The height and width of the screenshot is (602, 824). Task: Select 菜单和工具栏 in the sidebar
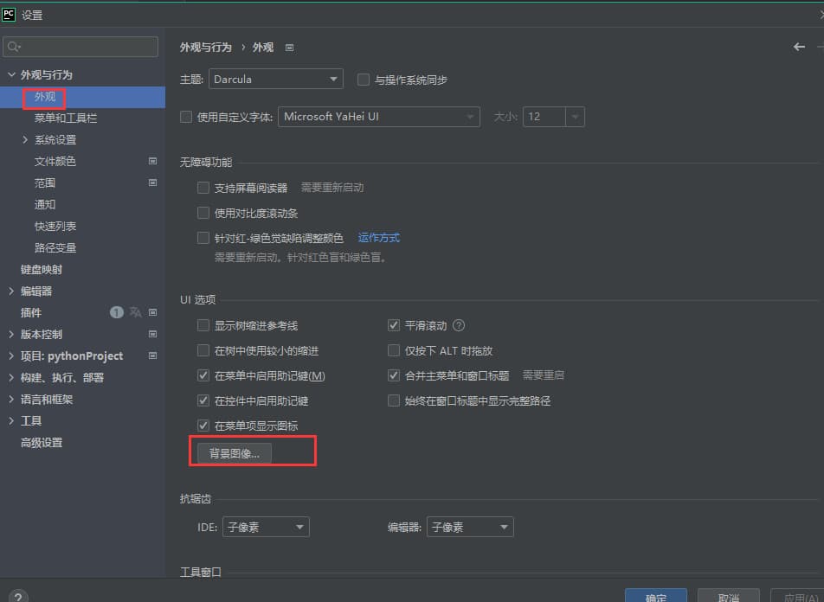pyautogui.click(x=65, y=118)
